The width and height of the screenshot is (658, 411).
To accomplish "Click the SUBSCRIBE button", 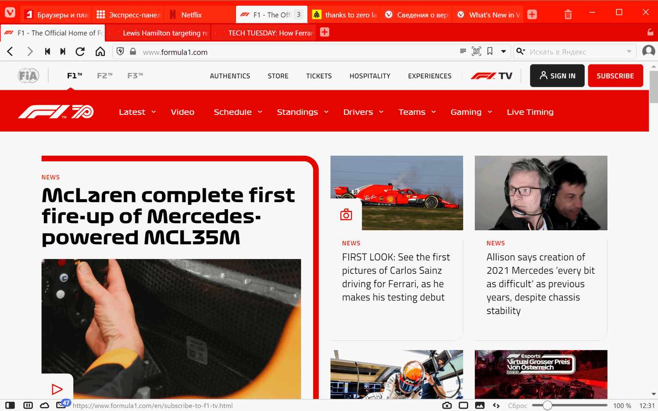I will click(615, 75).
